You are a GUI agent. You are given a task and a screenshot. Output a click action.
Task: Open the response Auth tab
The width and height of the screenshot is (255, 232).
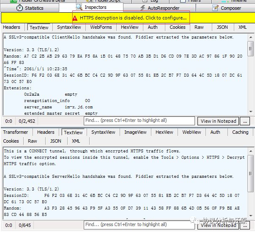(215, 132)
